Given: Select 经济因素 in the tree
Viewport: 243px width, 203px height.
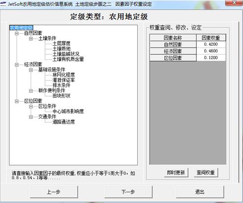Looking at the screenshot, I should point(33,64).
